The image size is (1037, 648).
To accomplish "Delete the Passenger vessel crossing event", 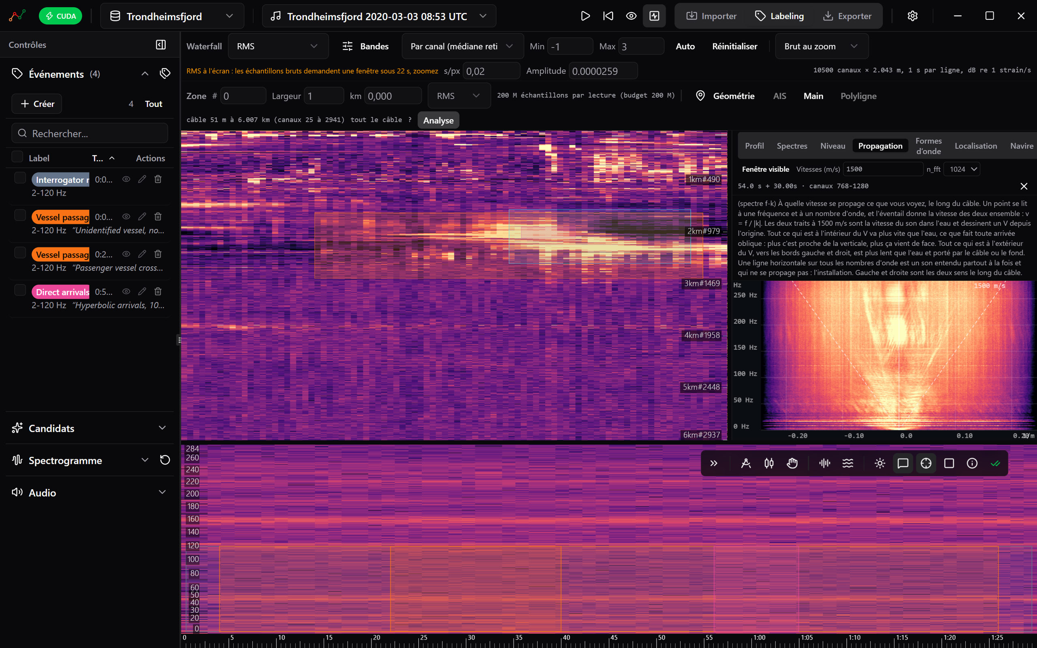I will tap(158, 254).
